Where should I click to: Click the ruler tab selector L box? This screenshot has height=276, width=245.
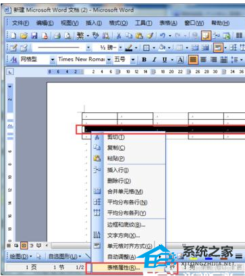(x=11, y=72)
